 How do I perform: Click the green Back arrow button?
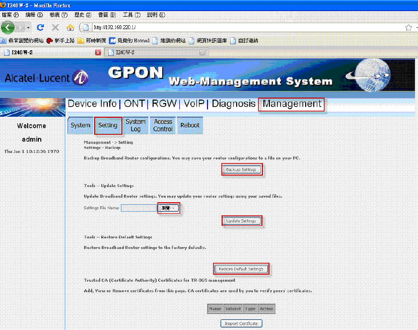[8, 27]
